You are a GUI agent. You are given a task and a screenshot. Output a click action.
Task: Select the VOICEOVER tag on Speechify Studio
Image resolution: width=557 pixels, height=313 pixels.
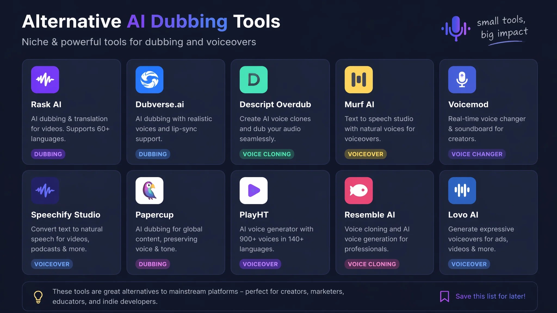tap(52, 264)
